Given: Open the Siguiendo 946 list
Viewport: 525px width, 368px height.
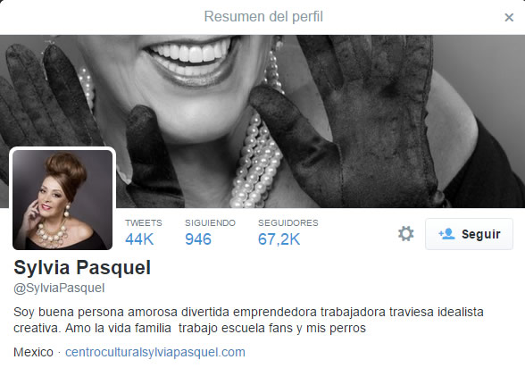Looking at the screenshot, I should [210, 233].
